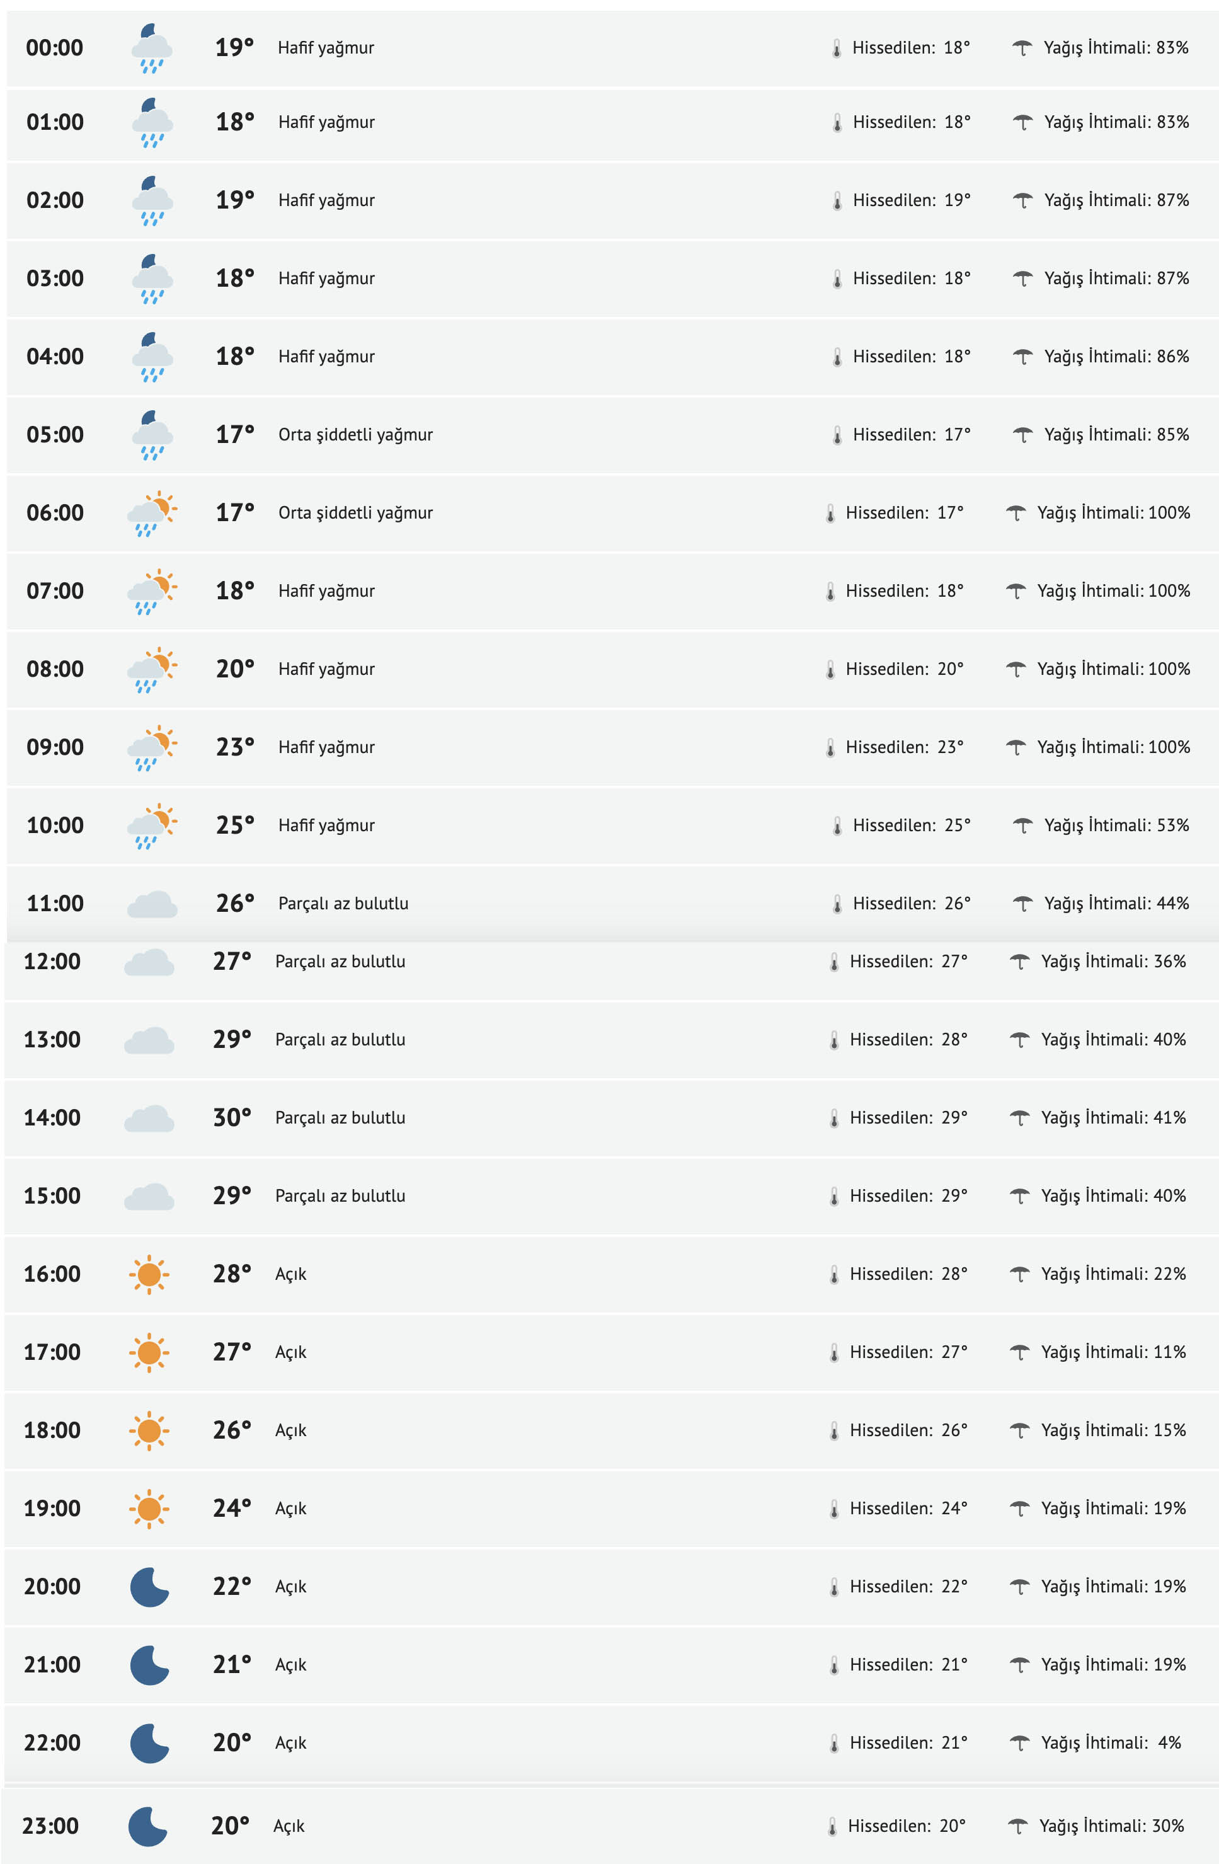Click the cloud icon in the 11:00 row
1219x1864 pixels.
[152, 904]
